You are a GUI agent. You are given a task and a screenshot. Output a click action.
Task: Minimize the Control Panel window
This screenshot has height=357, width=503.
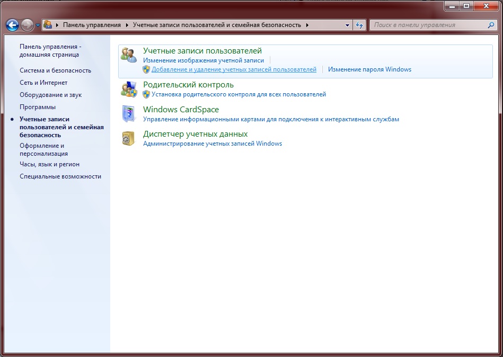(x=452, y=6)
